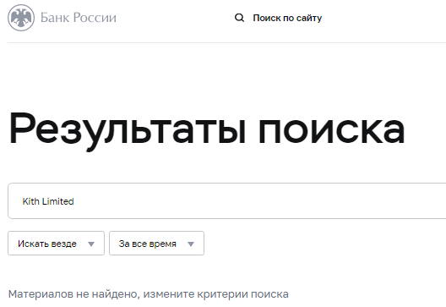446x307 pixels.
Task: Expand the time period filter
Action: [x=157, y=244]
